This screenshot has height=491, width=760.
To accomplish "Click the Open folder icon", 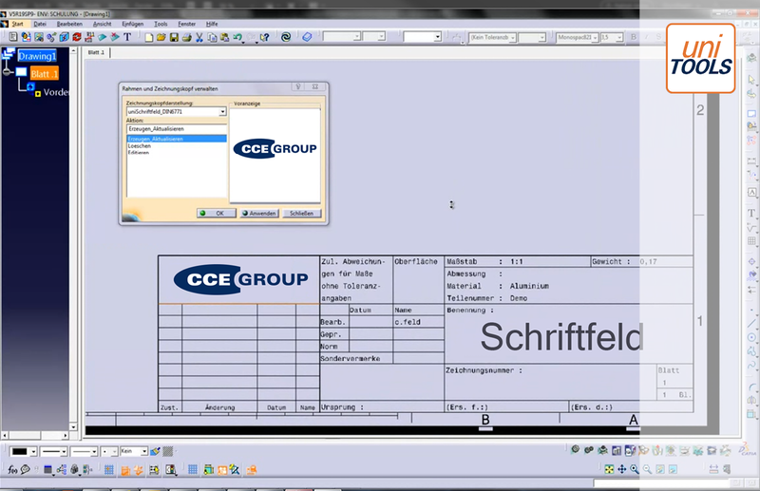I will tap(161, 37).
